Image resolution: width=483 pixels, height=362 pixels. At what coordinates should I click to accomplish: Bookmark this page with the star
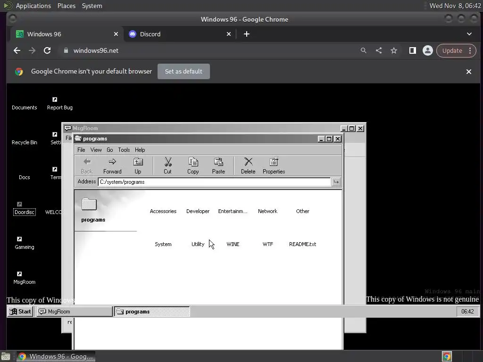[x=394, y=50]
